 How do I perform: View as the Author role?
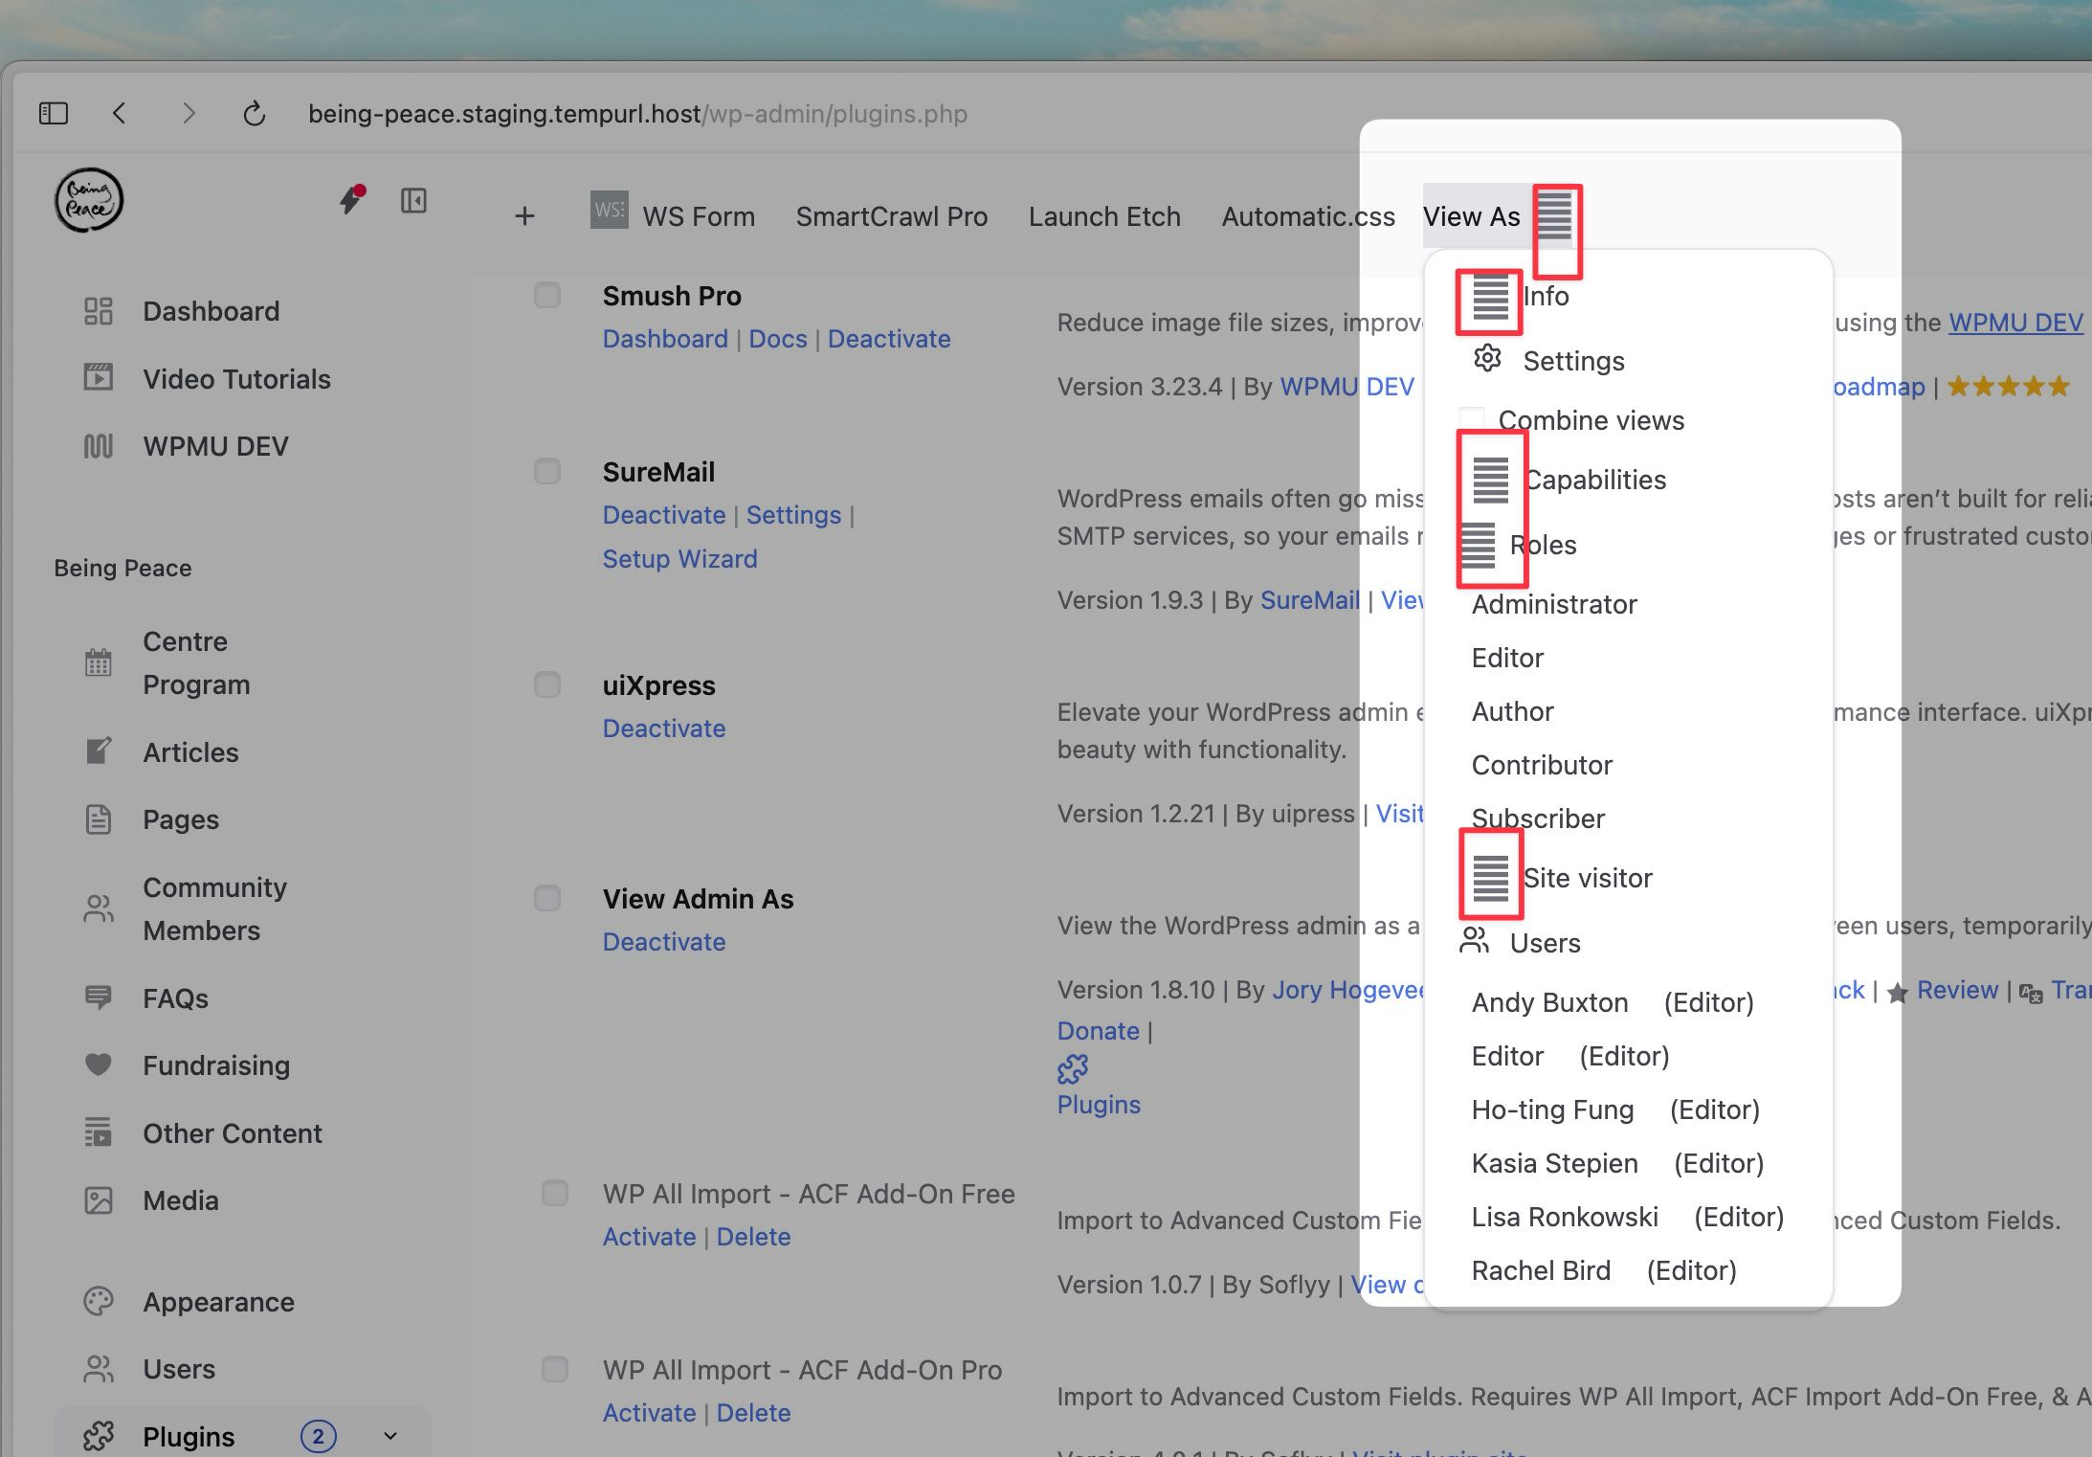pyautogui.click(x=1512, y=711)
